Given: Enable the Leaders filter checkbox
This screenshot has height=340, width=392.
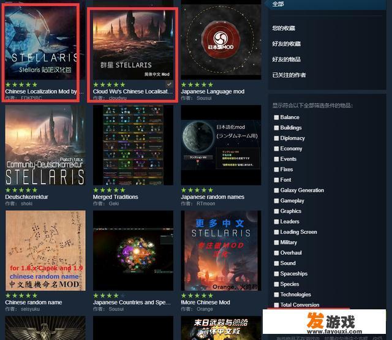Looking at the screenshot, I should tap(276, 222).
